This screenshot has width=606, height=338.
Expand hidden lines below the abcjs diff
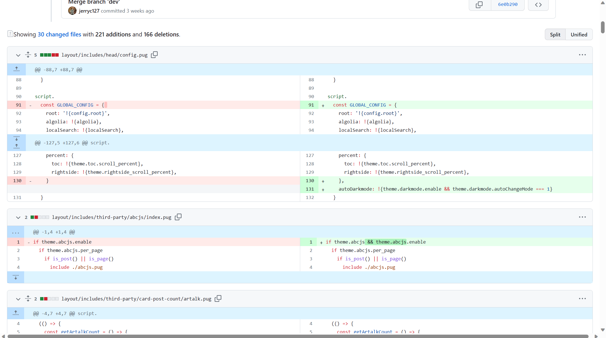15,277
